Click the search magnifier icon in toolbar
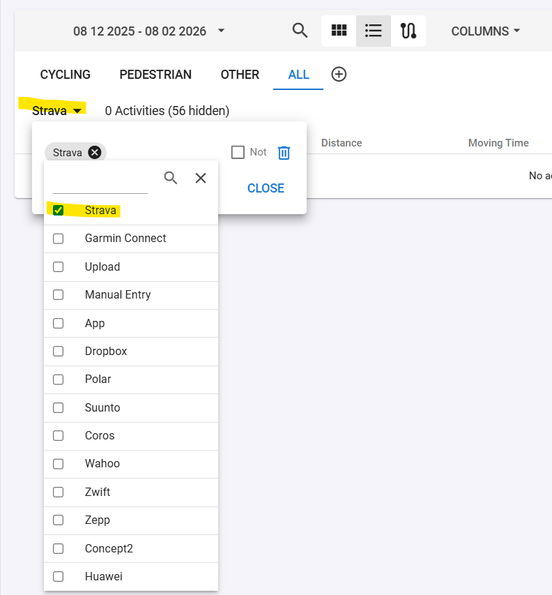 [x=300, y=31]
